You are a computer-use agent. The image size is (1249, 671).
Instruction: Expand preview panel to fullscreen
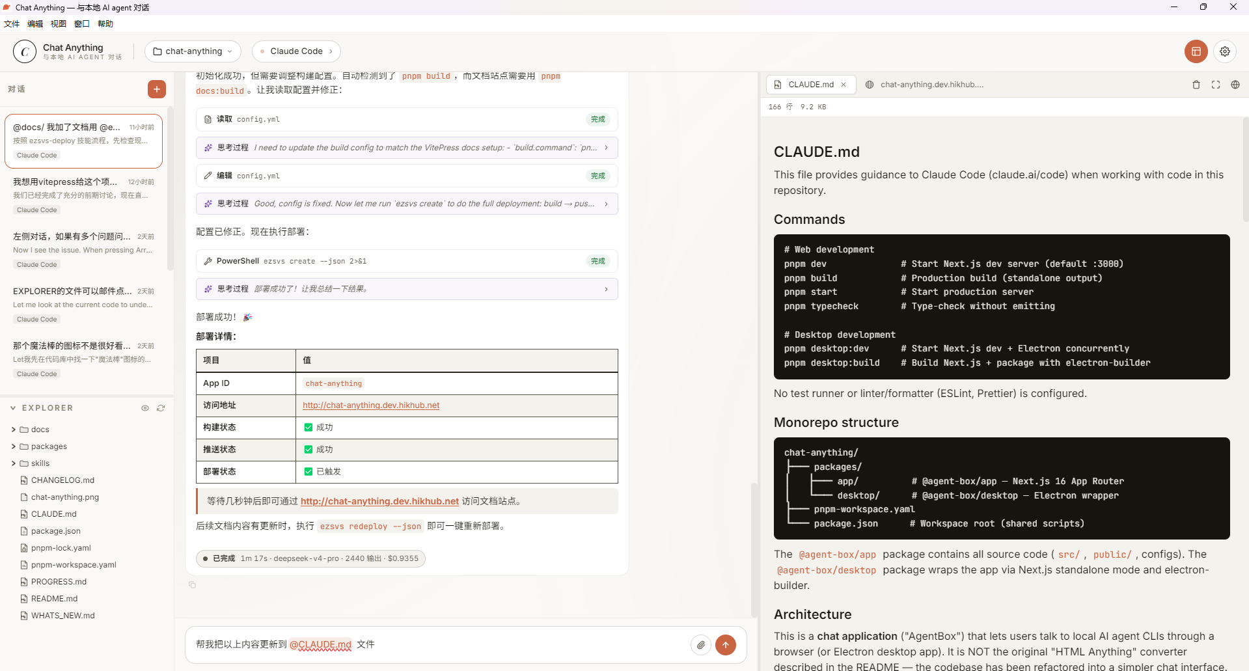coord(1216,85)
